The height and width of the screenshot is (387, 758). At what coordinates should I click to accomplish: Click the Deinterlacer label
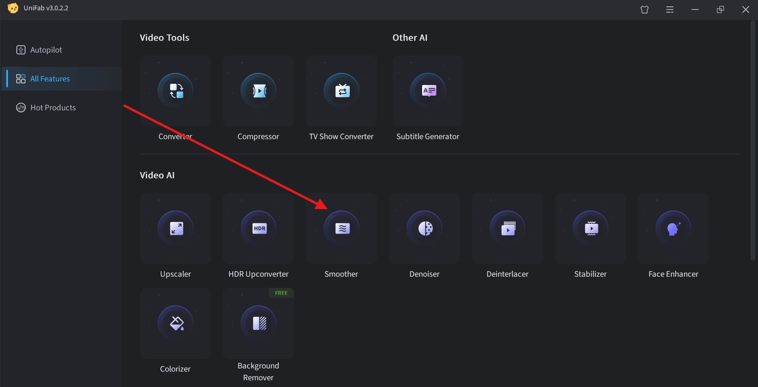507,274
